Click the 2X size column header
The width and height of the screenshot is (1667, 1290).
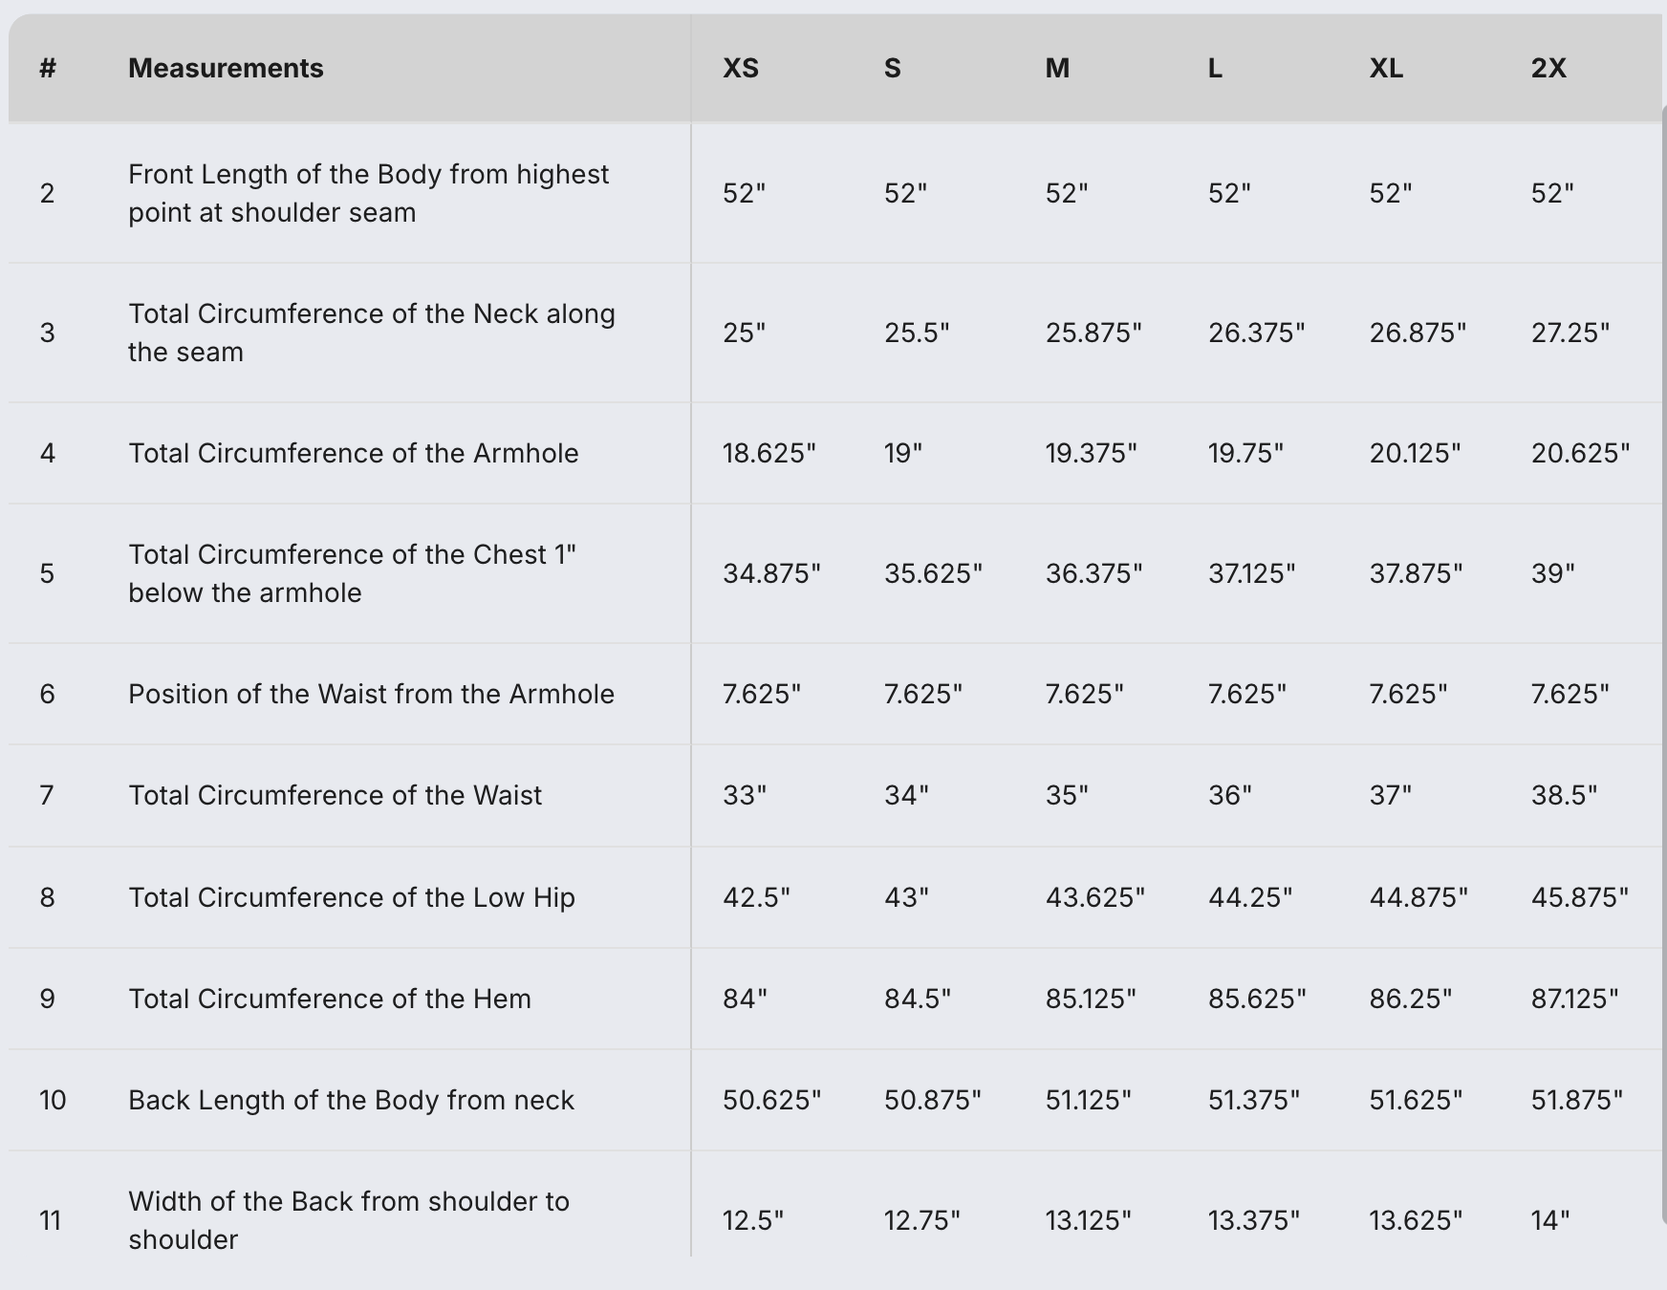click(x=1548, y=68)
